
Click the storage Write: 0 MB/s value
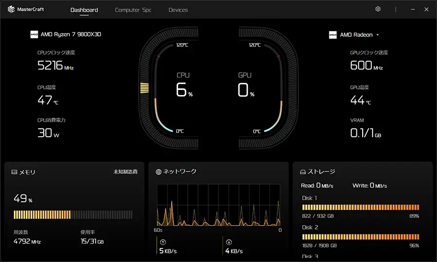(x=370, y=185)
